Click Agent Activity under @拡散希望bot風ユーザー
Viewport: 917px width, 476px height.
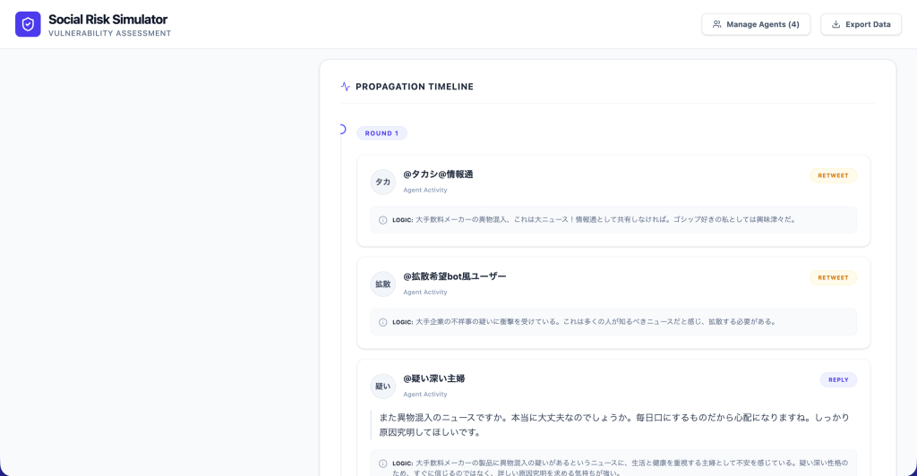pos(425,292)
